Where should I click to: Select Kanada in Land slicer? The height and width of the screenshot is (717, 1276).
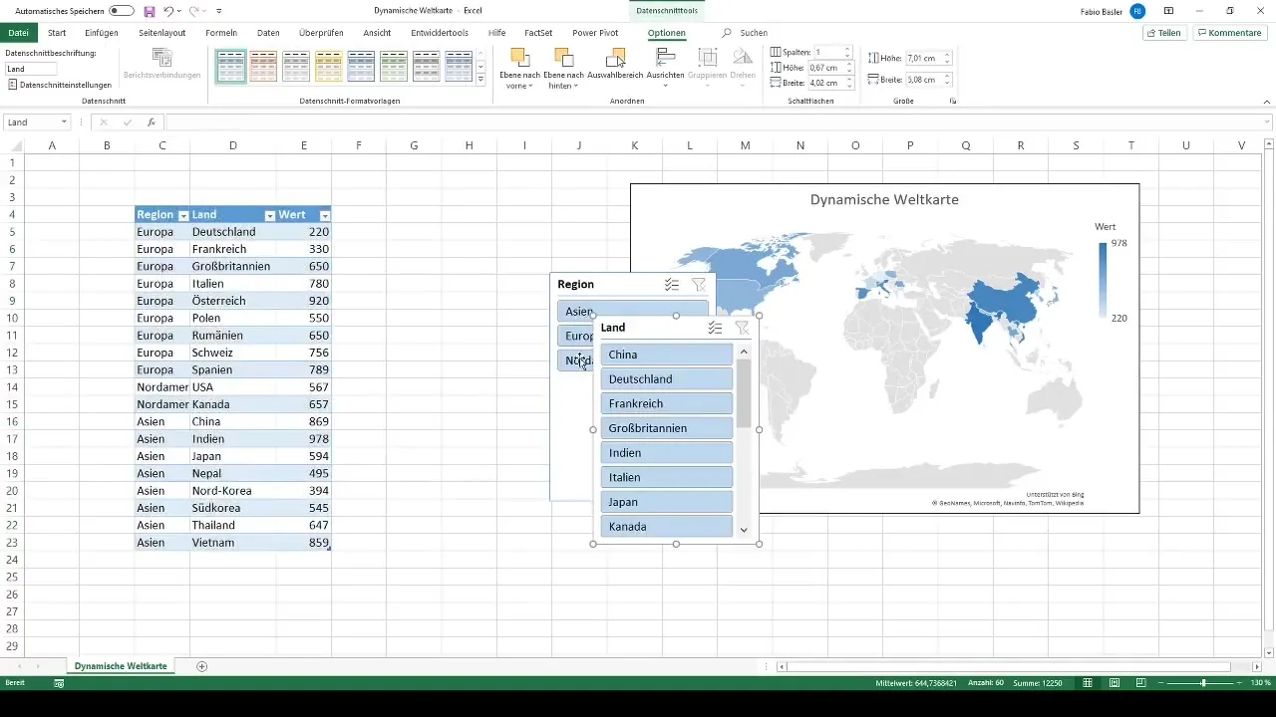[667, 526]
